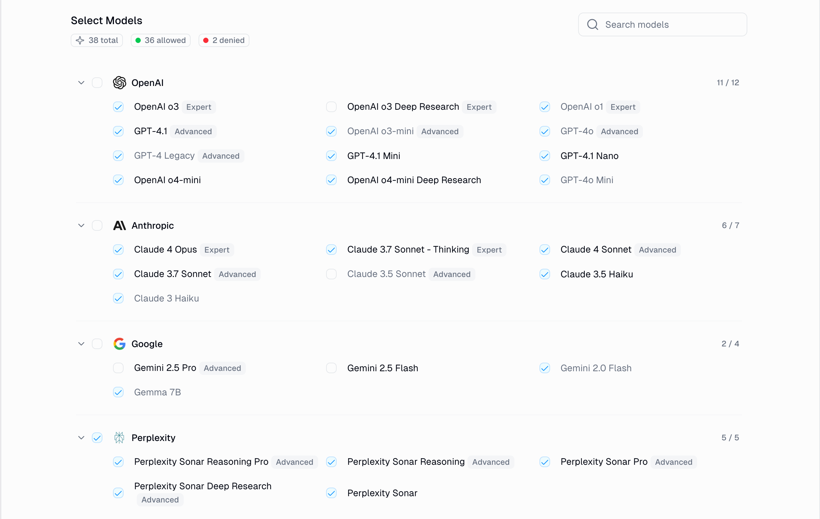Deselect all Perplexity models checkbox
This screenshot has height=519, width=820.
point(97,438)
